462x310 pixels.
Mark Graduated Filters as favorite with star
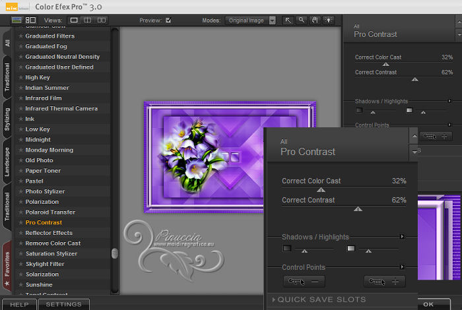20,36
